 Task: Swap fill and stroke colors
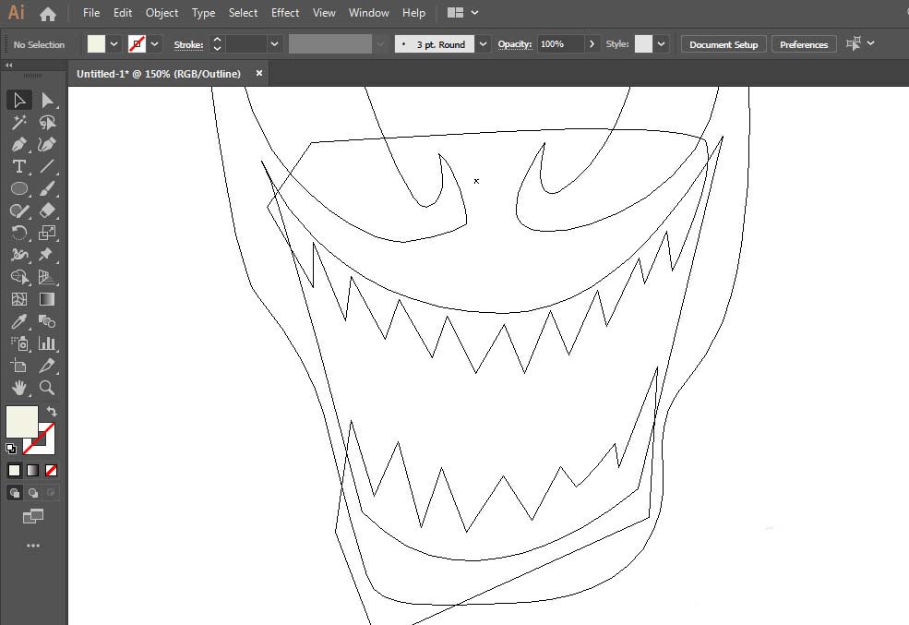pos(52,412)
